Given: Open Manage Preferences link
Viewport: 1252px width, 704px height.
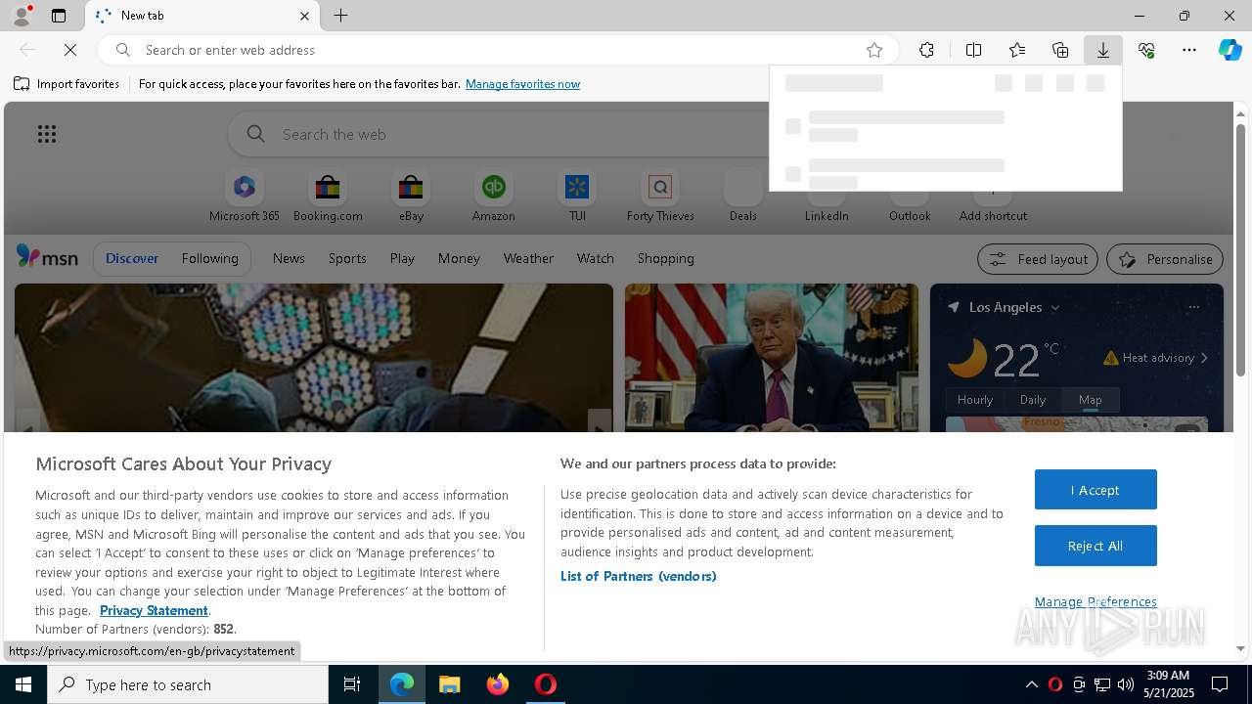Looking at the screenshot, I should coord(1095,601).
